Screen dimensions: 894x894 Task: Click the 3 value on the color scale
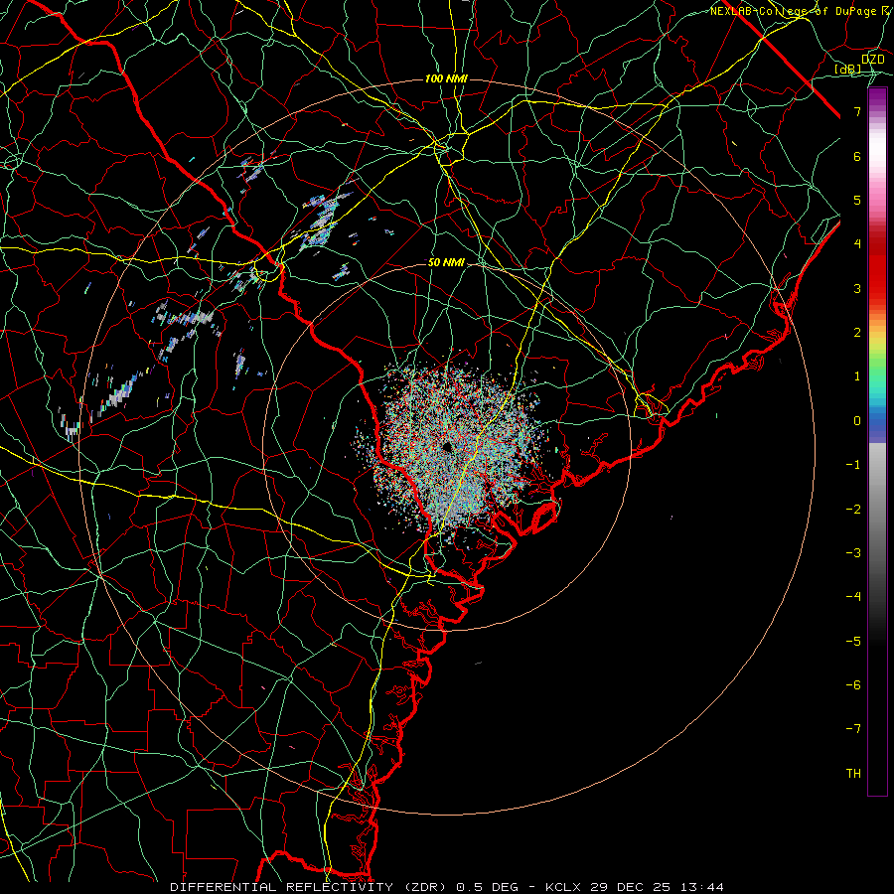tap(857, 288)
